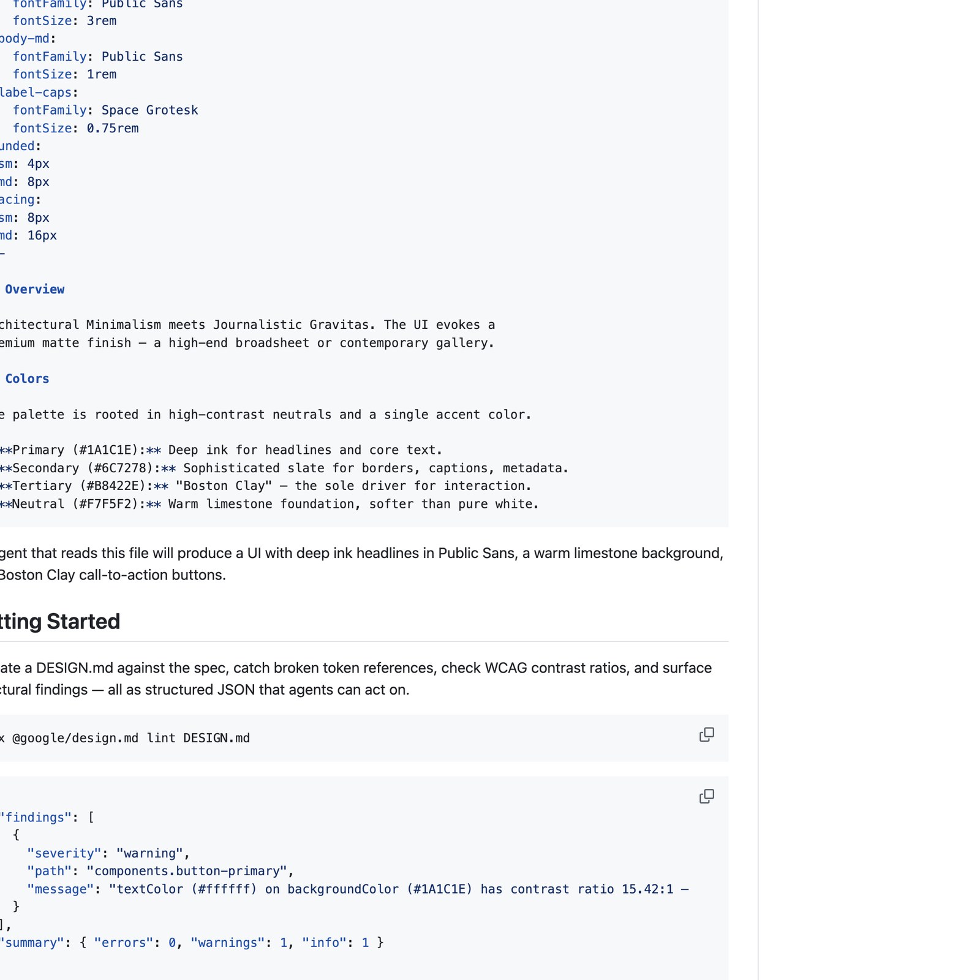Click the label-caps key in the YAML
980x980 pixels.
(38, 92)
